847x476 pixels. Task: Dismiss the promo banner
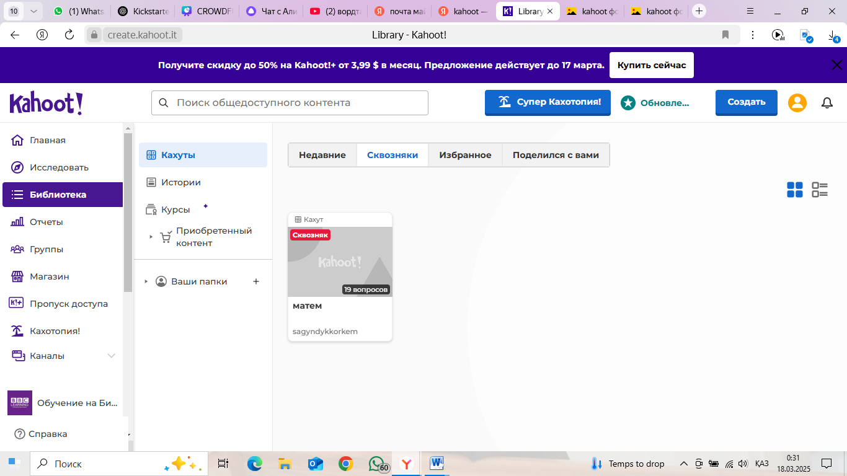(x=836, y=65)
